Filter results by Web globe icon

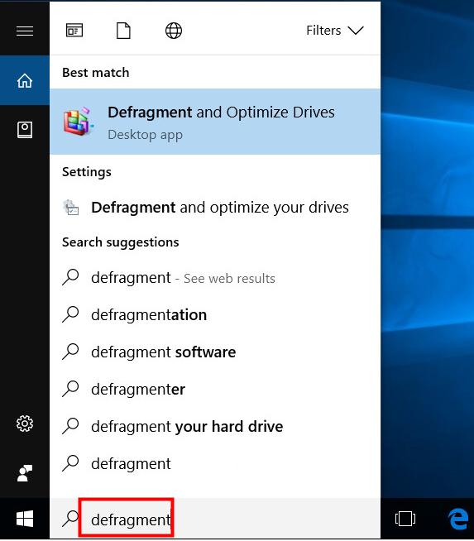coord(174,31)
